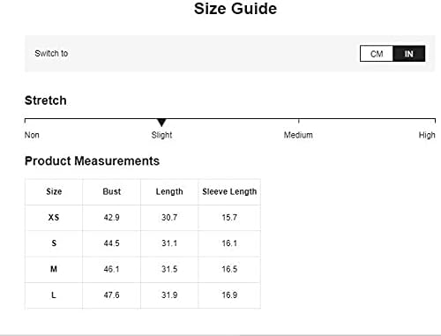The image size is (441, 336).
Task: Select the IN unit option
Action: (409, 54)
